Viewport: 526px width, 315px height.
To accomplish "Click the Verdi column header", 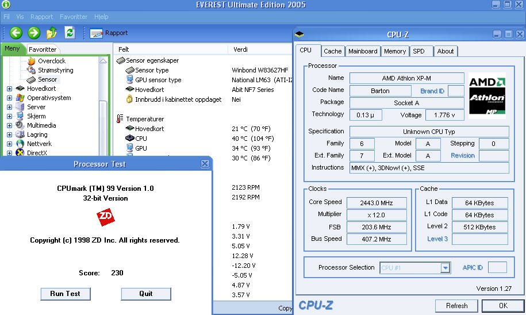I will pyautogui.click(x=260, y=49).
